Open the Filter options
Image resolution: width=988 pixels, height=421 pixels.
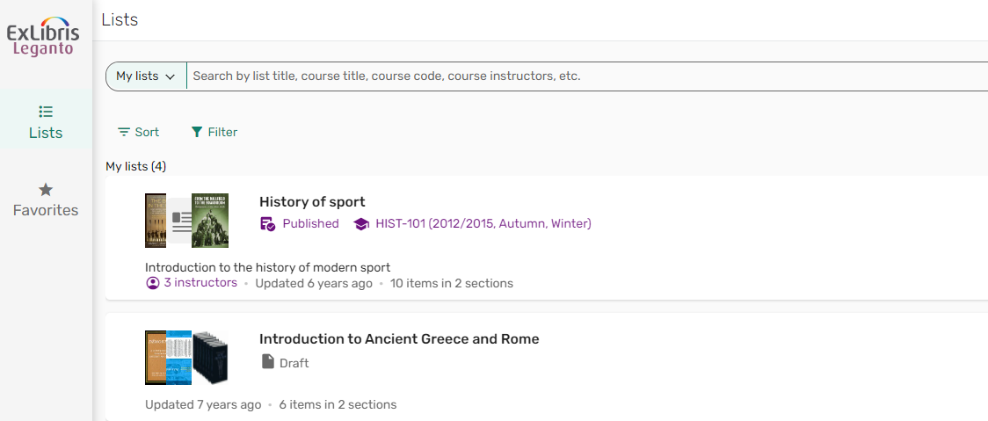[214, 132]
